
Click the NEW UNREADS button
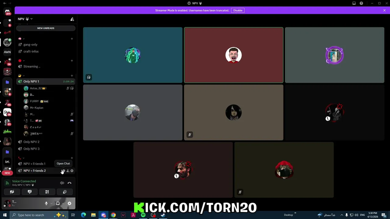click(46, 28)
